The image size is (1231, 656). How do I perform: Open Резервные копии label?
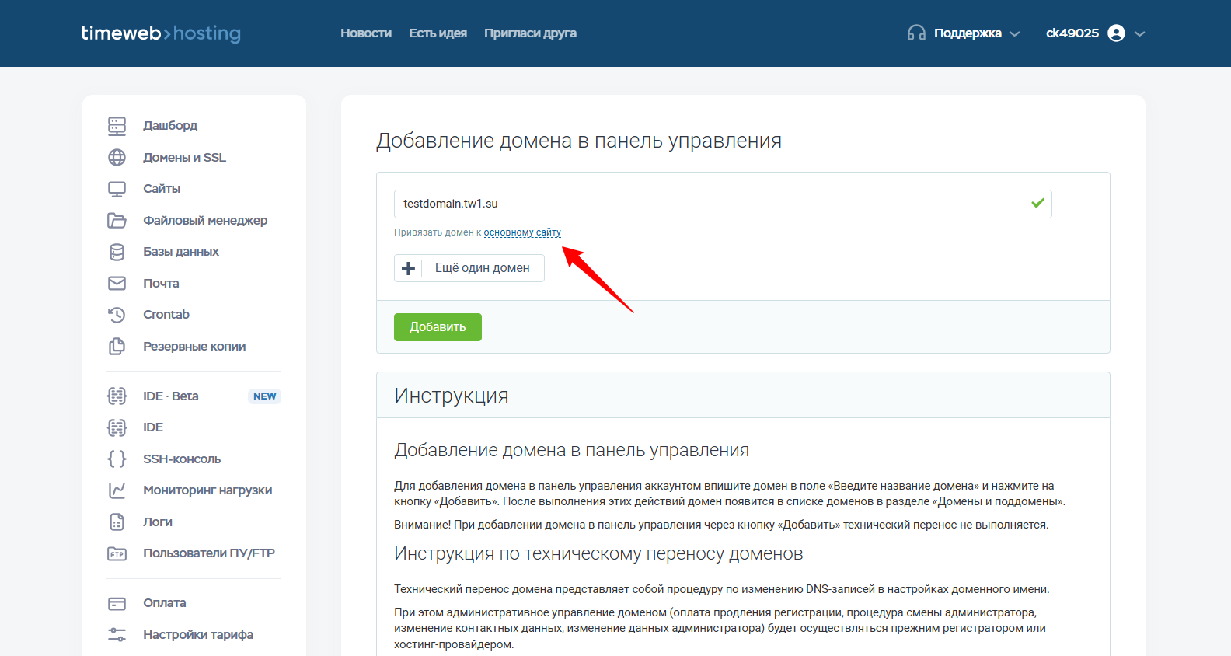click(x=194, y=347)
